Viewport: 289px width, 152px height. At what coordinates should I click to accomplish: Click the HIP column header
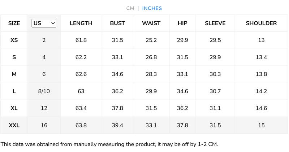(x=182, y=23)
